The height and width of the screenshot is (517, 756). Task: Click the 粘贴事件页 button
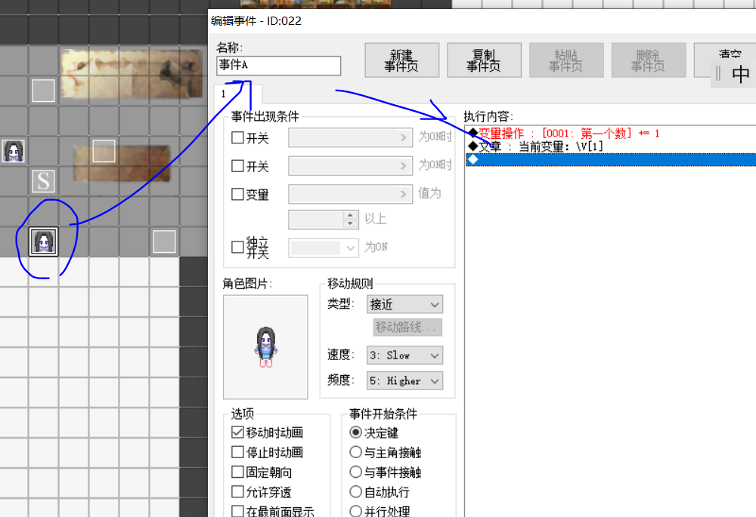[566, 60]
